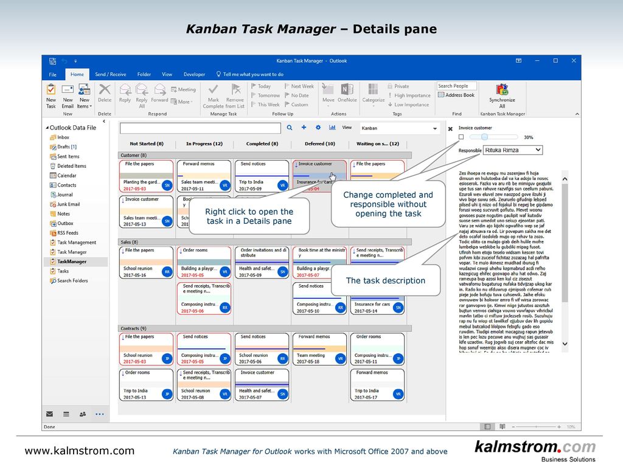Screen dimensions: 623x467
Task: Open the Kanban view dropdown
Action: pos(400,128)
